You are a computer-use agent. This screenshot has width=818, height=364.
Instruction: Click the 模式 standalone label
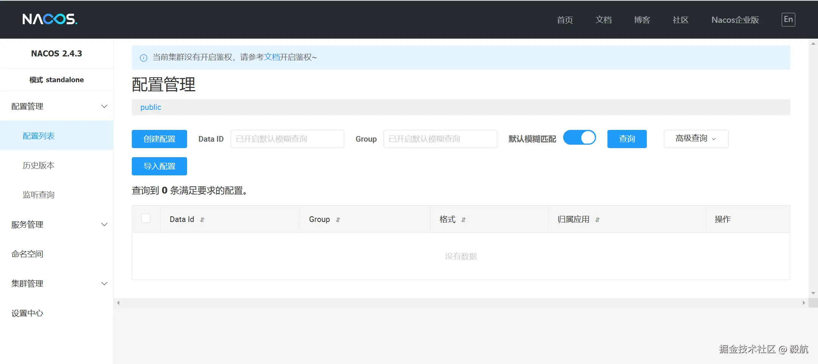pyautogui.click(x=56, y=80)
